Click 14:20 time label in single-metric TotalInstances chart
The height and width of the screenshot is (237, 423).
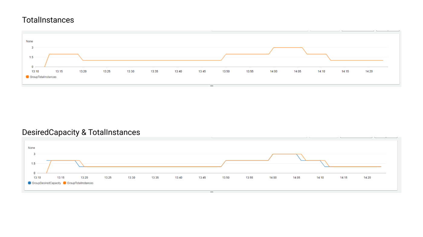pyautogui.click(x=369, y=71)
